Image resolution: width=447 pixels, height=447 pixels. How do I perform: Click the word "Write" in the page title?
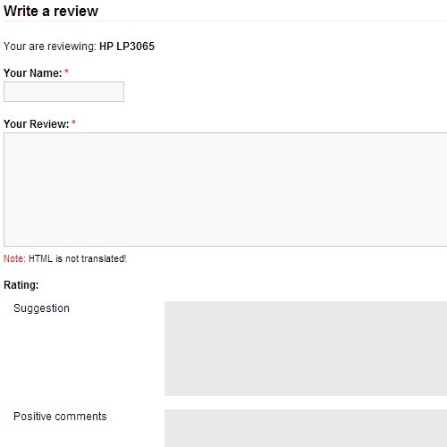(21, 11)
